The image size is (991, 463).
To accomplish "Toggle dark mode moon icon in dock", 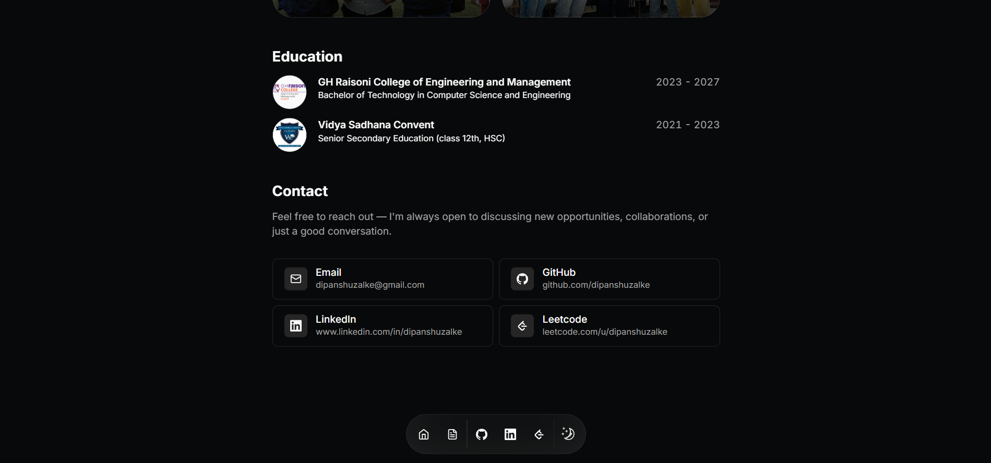I will [568, 434].
